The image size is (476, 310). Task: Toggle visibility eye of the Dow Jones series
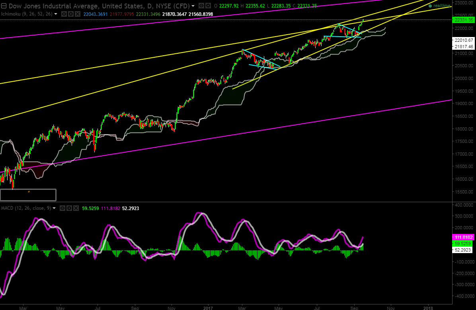(x=201, y=6)
